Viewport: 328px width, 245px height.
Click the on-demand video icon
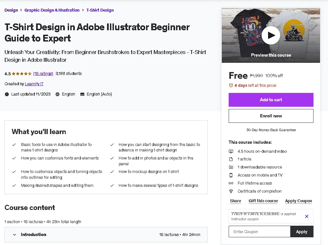231,151
